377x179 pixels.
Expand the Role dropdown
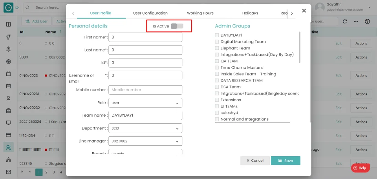[145, 102]
